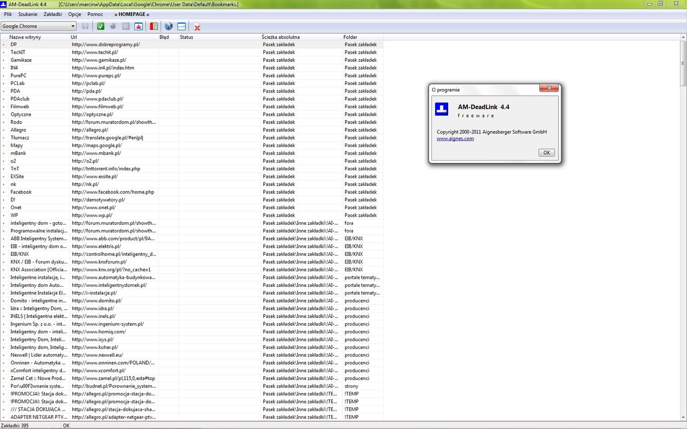Select the Optyczne bookmark row
The image size is (687, 429).
coord(192,114)
